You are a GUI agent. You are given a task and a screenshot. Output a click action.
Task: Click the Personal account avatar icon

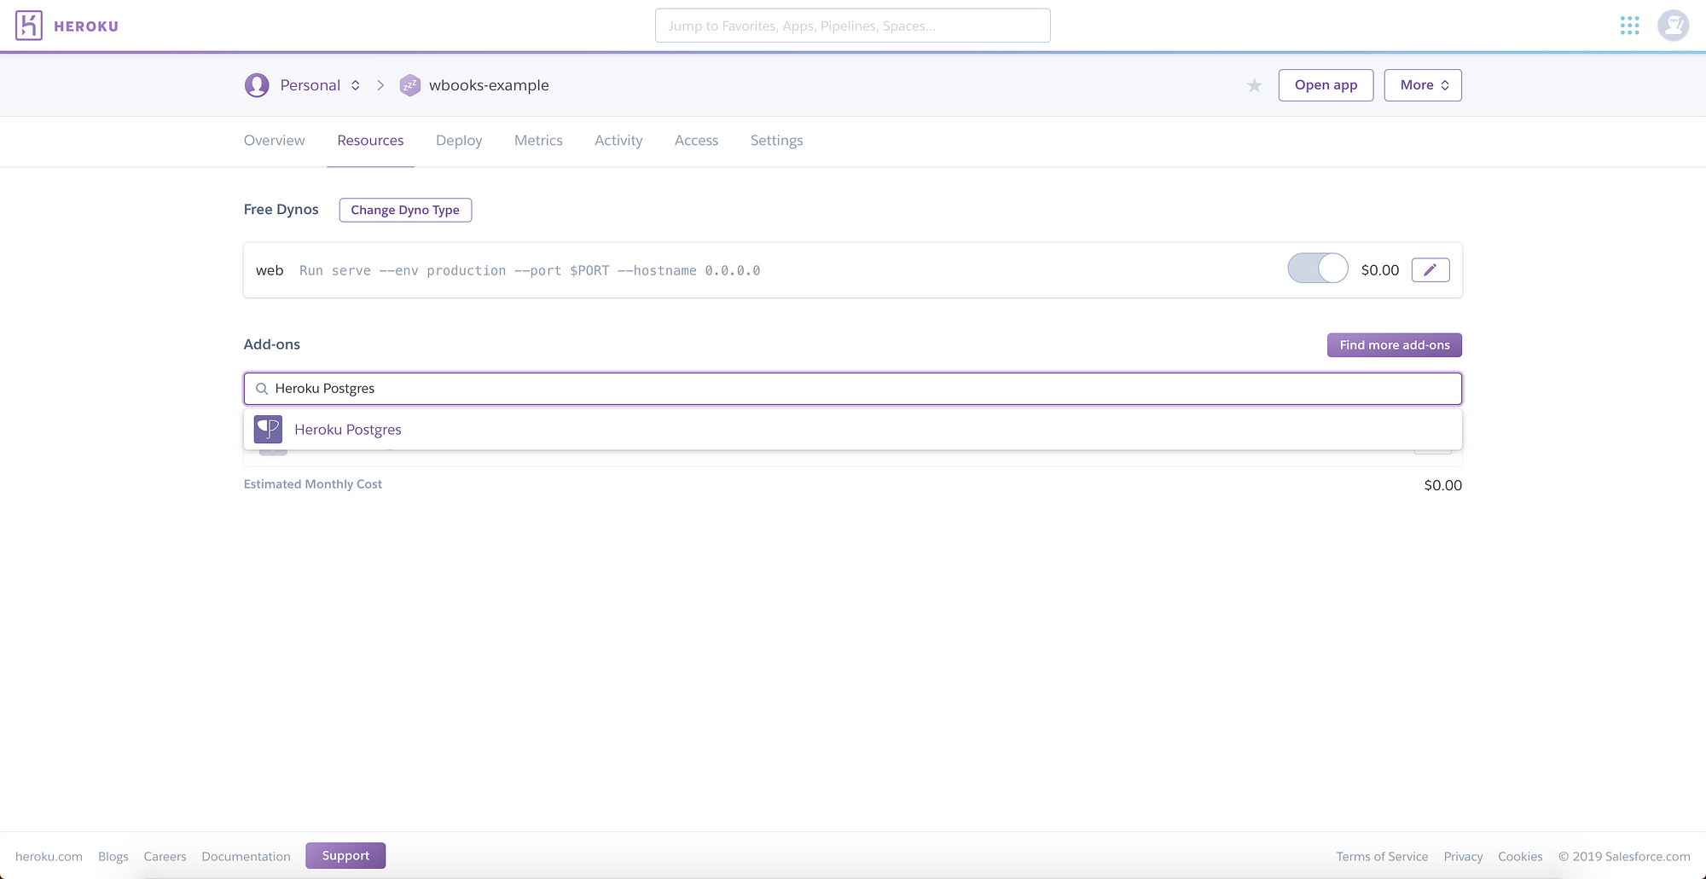coord(257,85)
